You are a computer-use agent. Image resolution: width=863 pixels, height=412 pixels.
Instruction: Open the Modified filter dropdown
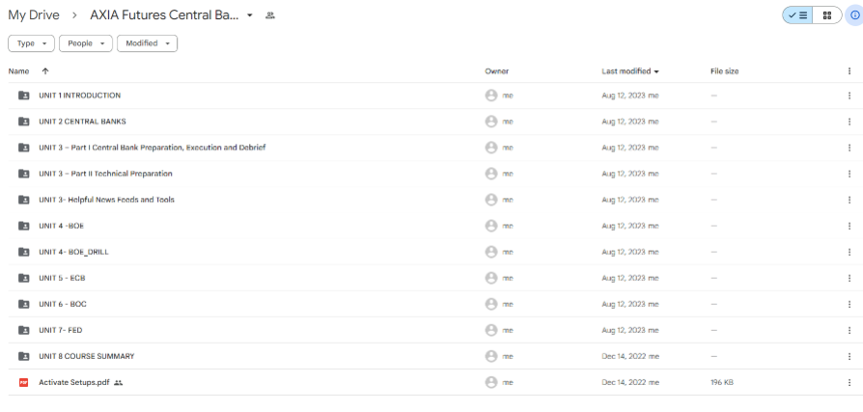[x=147, y=43]
